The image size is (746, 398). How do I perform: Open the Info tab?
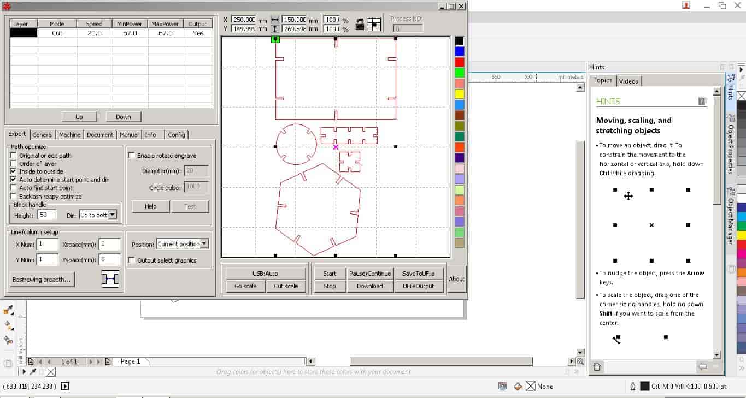[151, 135]
